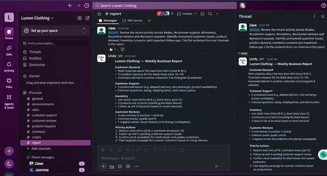
Task: Click the help icon at top right
Action: click(324, 6)
